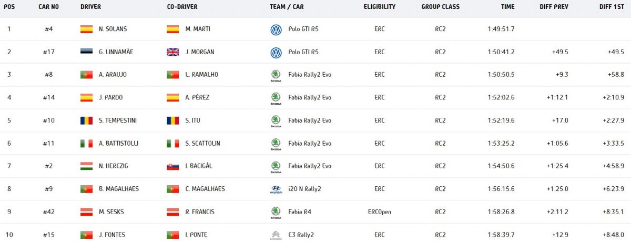Click the Citroën logo next to C3 Rally2
Screen dimensions: 631x242
click(x=276, y=235)
